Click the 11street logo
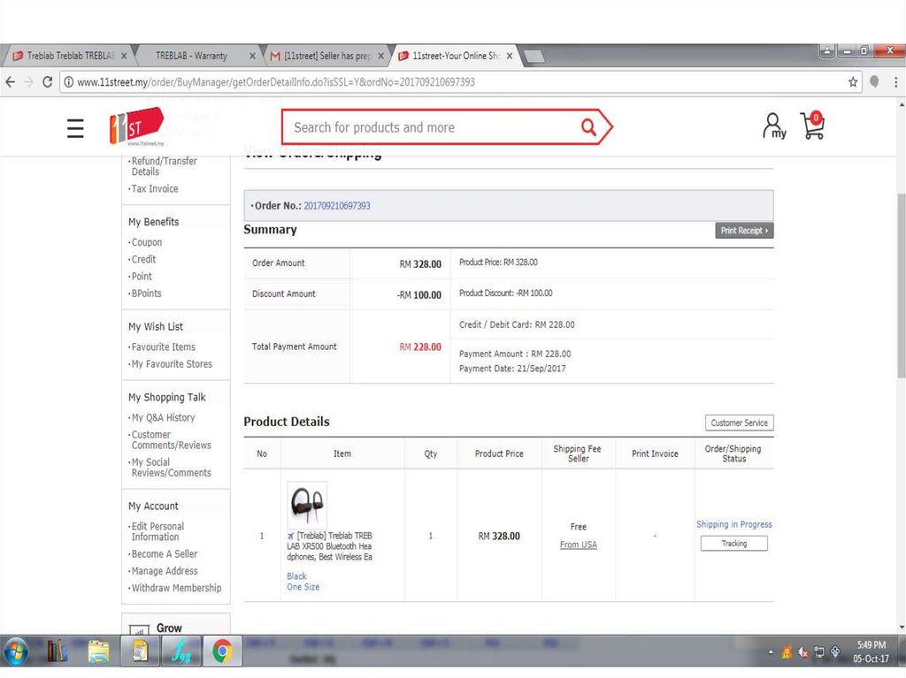906x678 pixels. [136, 126]
